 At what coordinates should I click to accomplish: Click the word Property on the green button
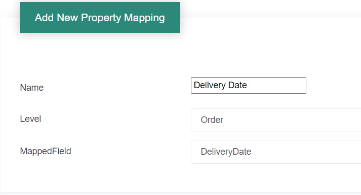pos(101,18)
